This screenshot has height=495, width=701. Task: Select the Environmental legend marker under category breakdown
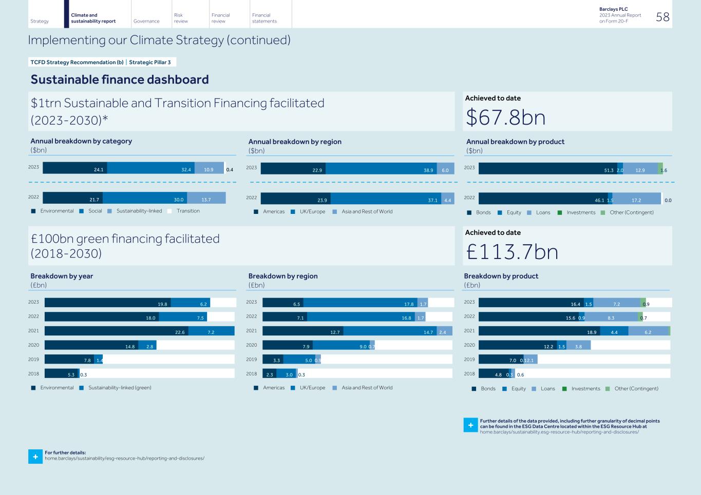click(33, 211)
